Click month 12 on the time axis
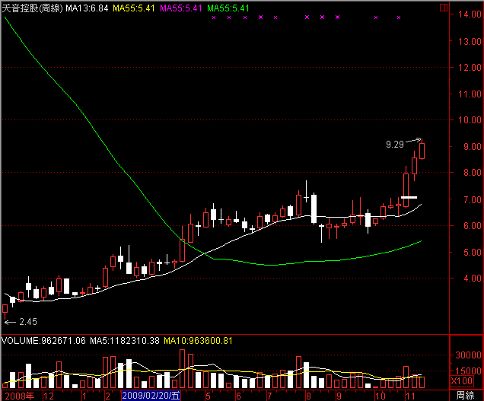The height and width of the screenshot is (401, 484). pos(49,396)
